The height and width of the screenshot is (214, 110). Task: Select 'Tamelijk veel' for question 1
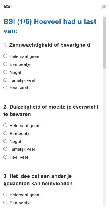tap(5, 80)
